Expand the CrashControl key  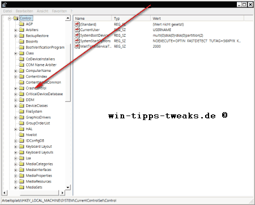point(16,88)
